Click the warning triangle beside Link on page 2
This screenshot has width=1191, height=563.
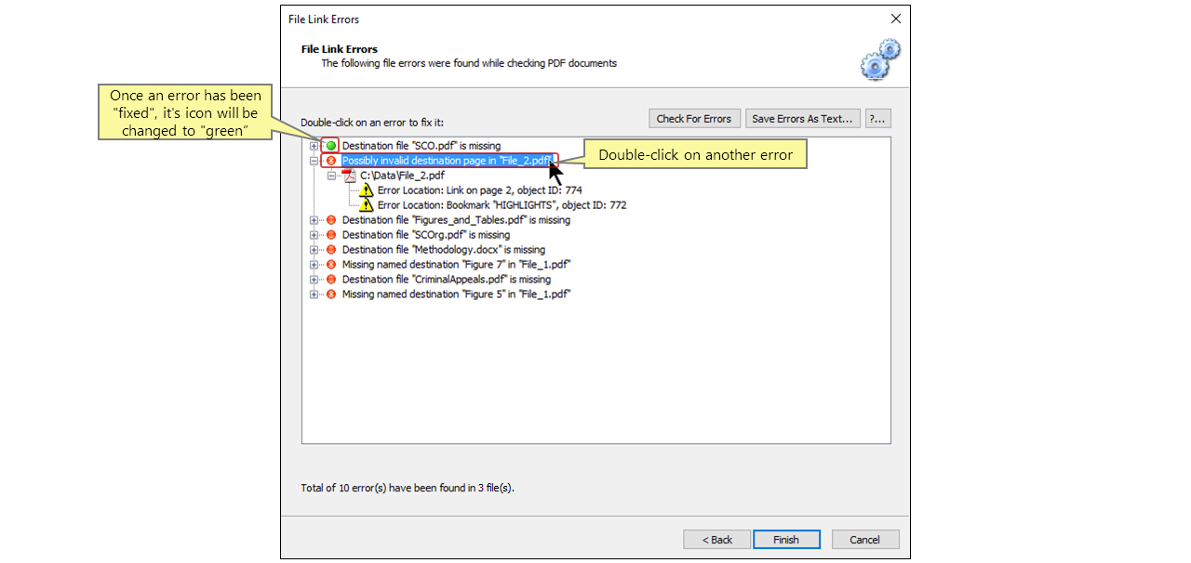point(366,190)
